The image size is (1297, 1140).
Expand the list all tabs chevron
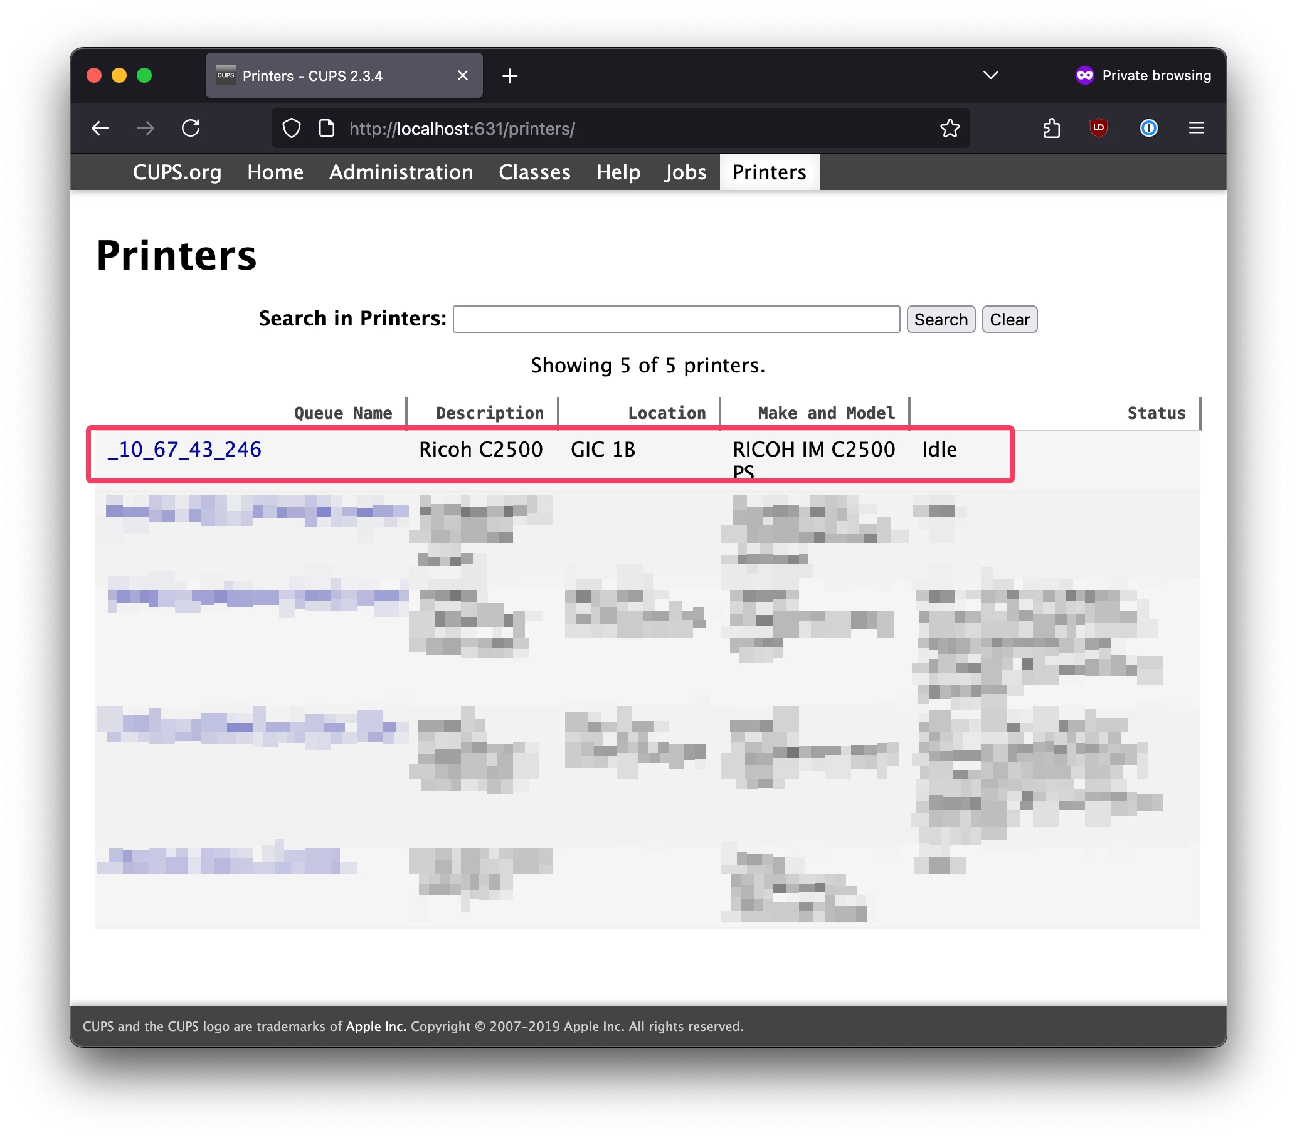click(990, 75)
